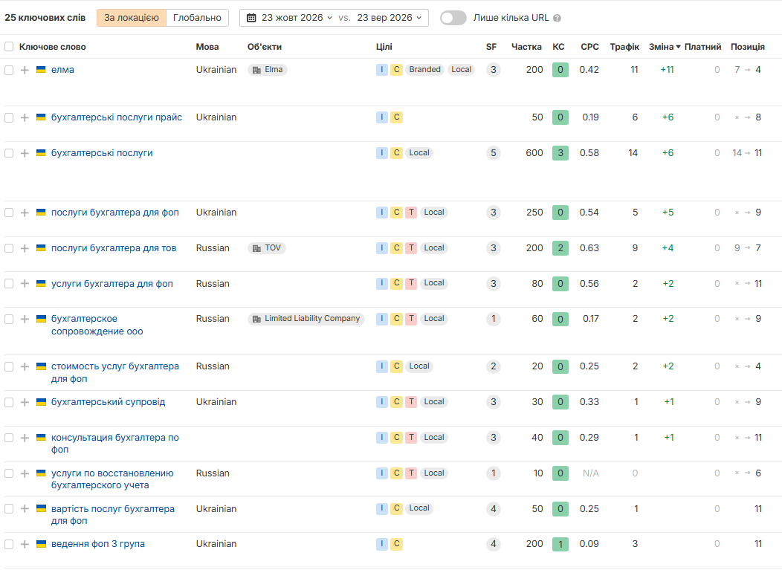Click the Limited Liability Company entity tag
The width and height of the screenshot is (782, 570).
tap(306, 319)
